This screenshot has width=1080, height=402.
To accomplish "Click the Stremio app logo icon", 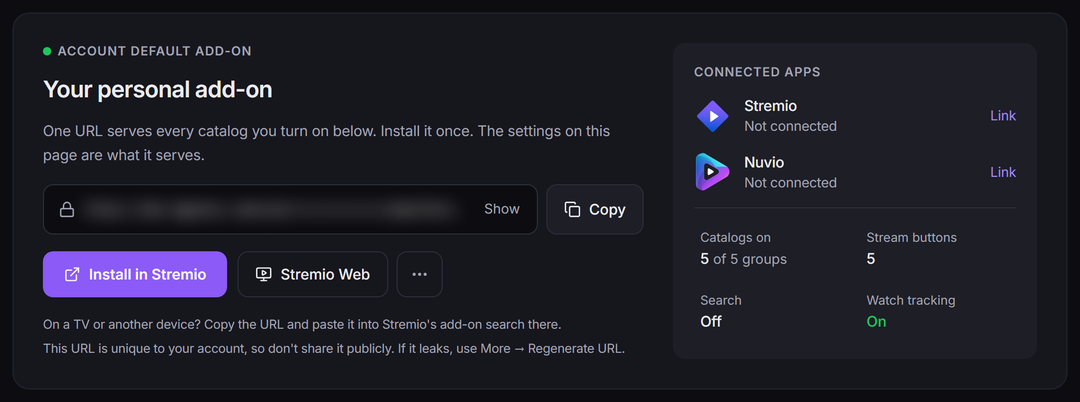I will (x=712, y=116).
